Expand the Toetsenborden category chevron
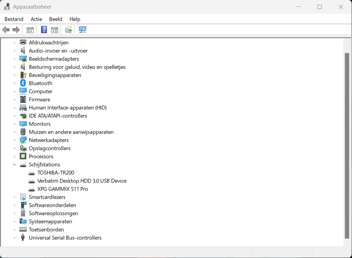 pos(14,229)
